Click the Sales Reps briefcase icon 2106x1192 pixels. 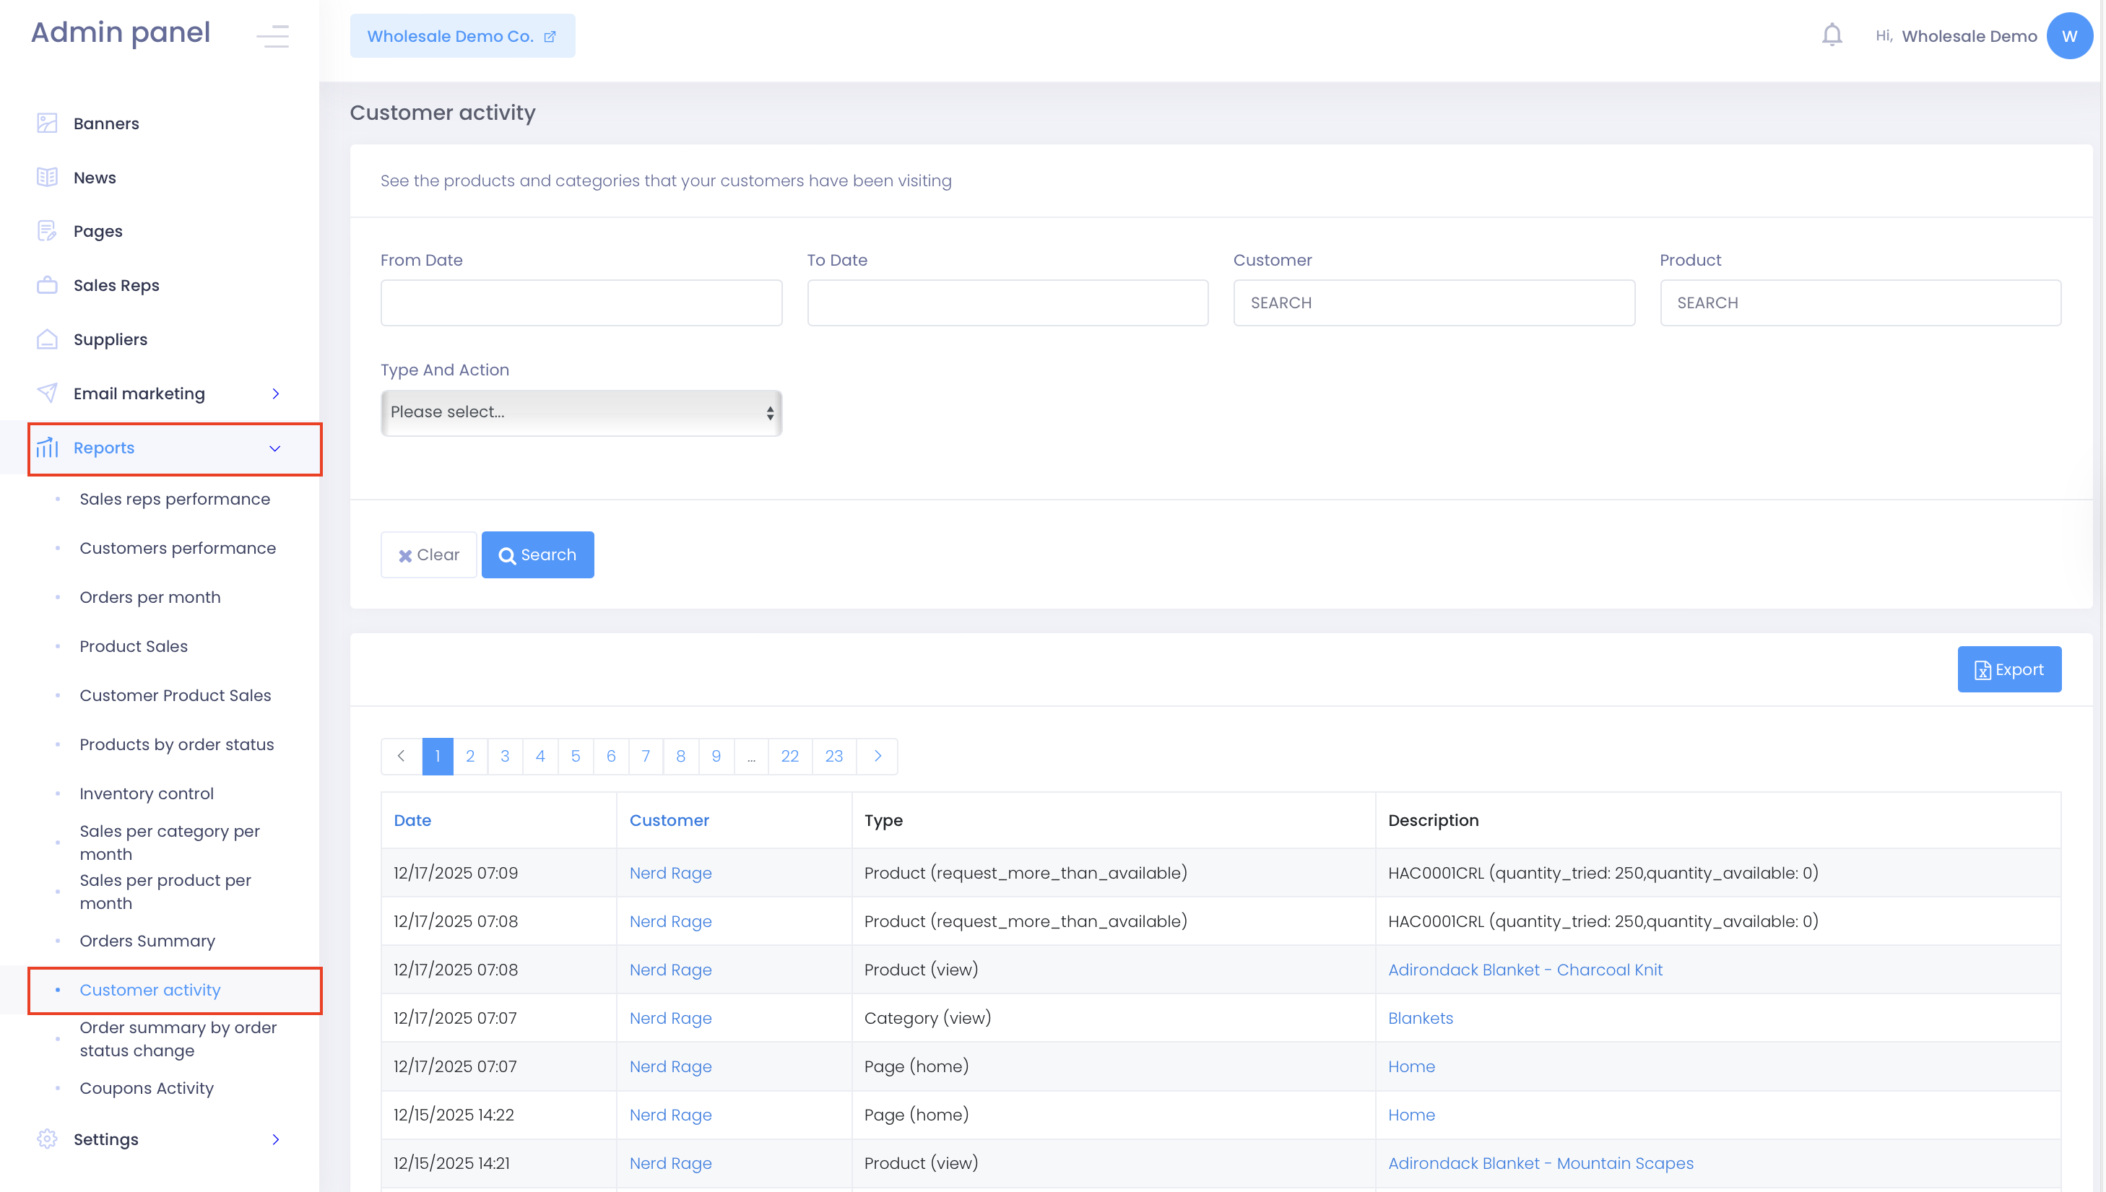47,285
